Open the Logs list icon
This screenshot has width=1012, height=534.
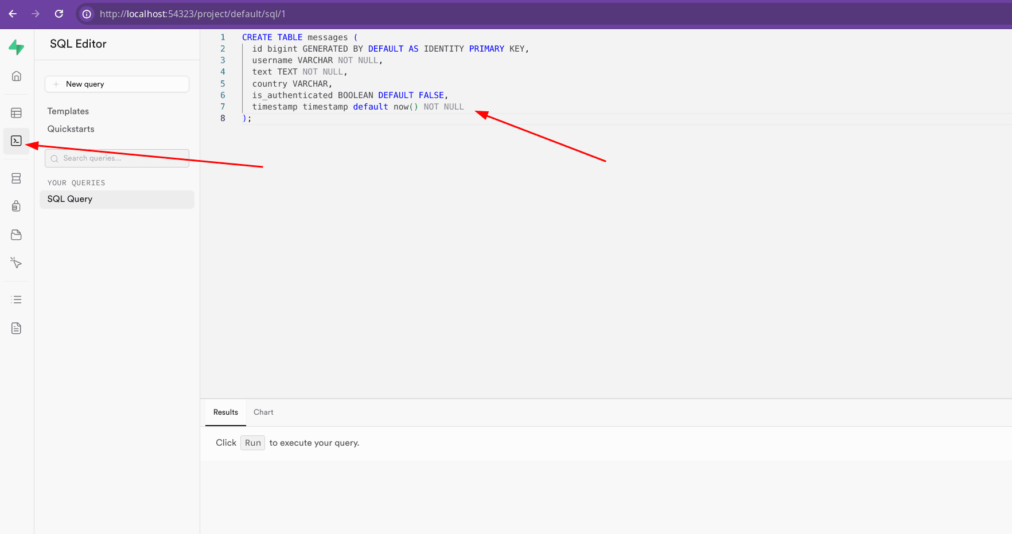point(17,299)
